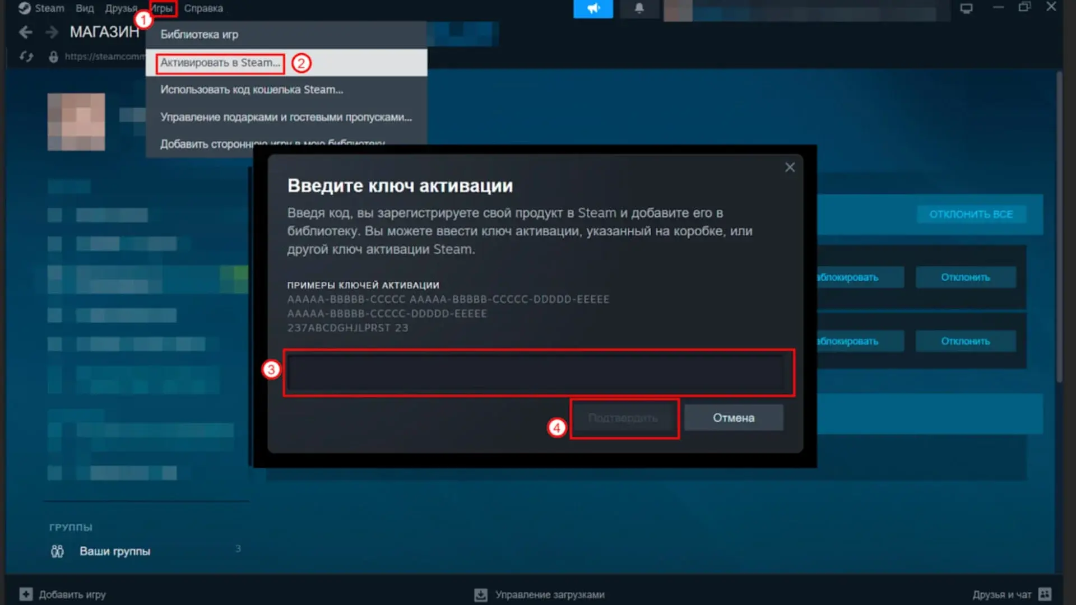Viewport: 1076px width, 605px height.
Task: Click the friends chat icon at bottom right
Action: 1045,594
